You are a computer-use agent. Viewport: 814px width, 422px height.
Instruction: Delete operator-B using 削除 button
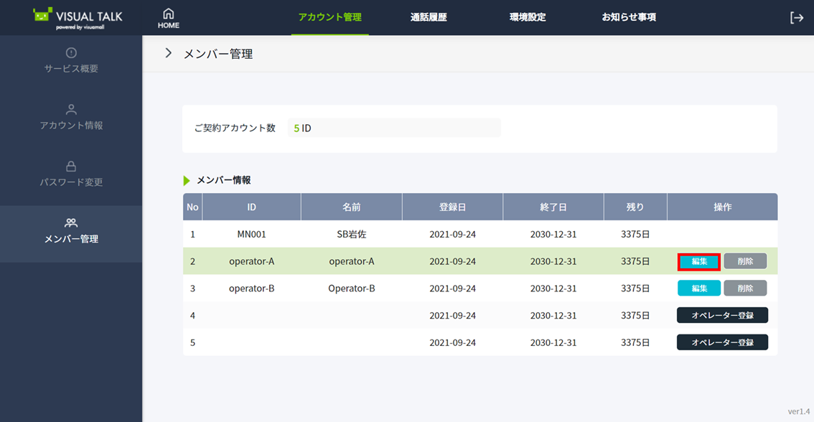(x=745, y=289)
